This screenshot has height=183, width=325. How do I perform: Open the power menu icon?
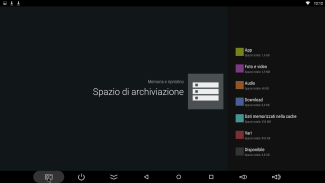(x=81, y=177)
